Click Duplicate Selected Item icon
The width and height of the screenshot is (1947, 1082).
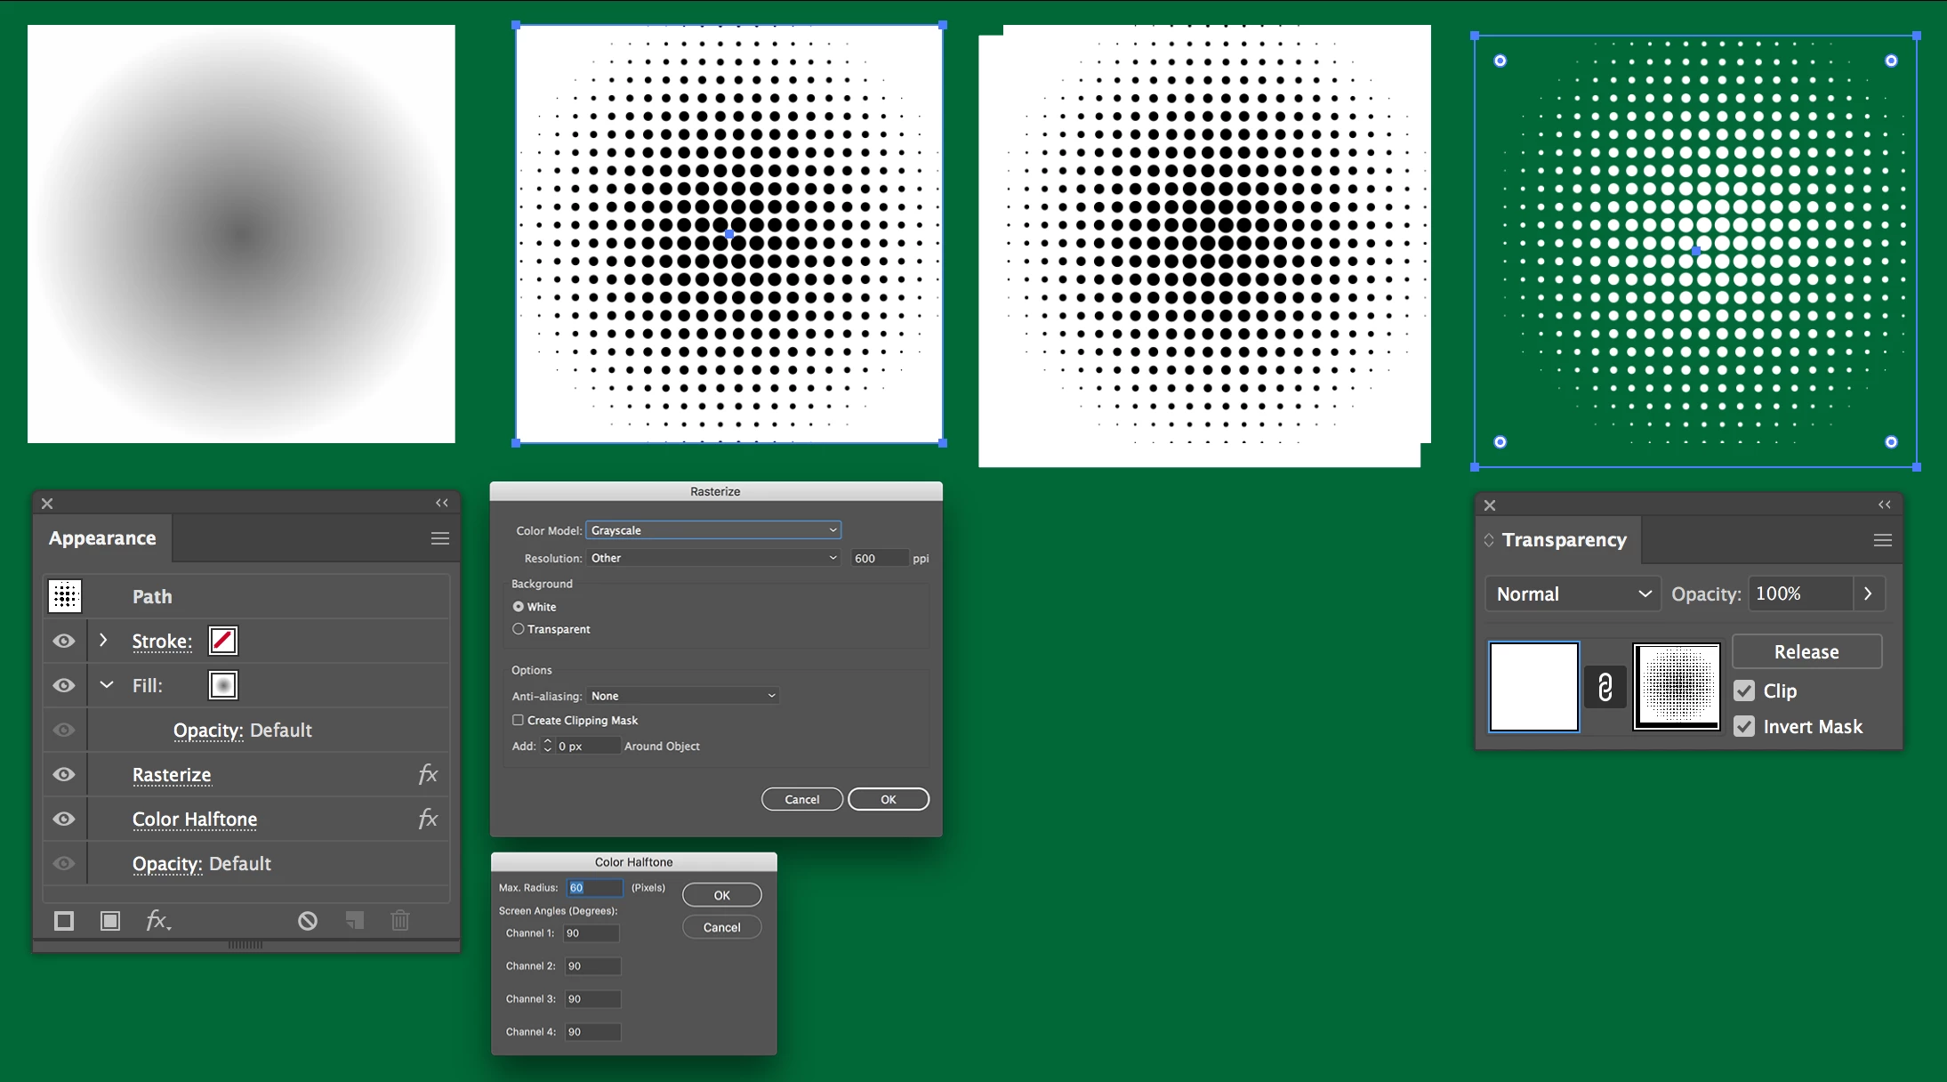coord(354,921)
